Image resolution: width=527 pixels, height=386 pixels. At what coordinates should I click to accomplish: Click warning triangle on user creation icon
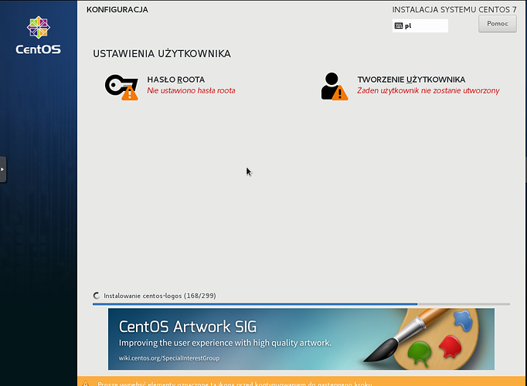340,93
